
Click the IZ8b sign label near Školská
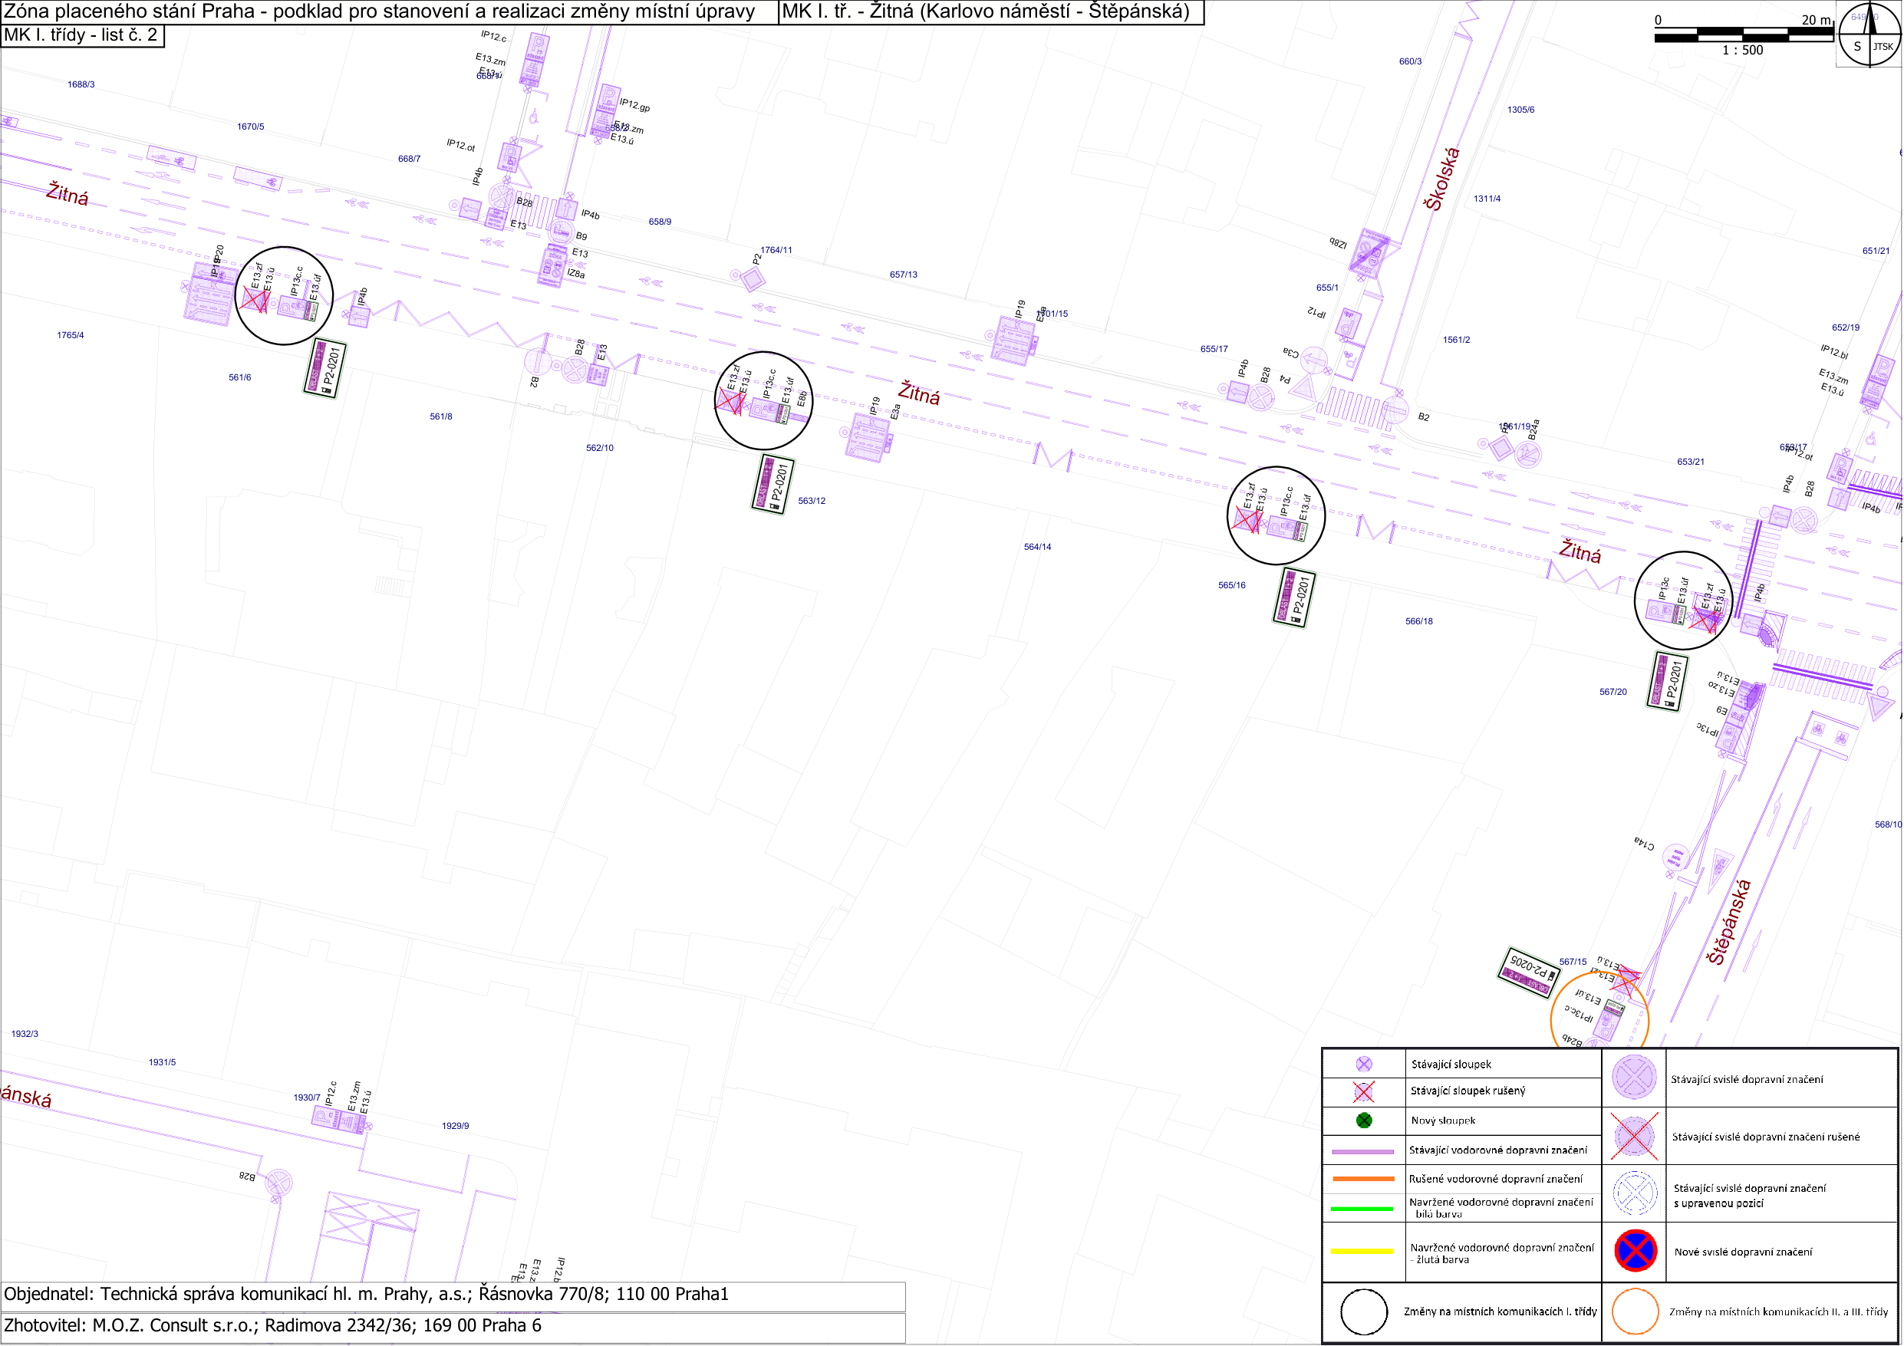tap(1338, 243)
